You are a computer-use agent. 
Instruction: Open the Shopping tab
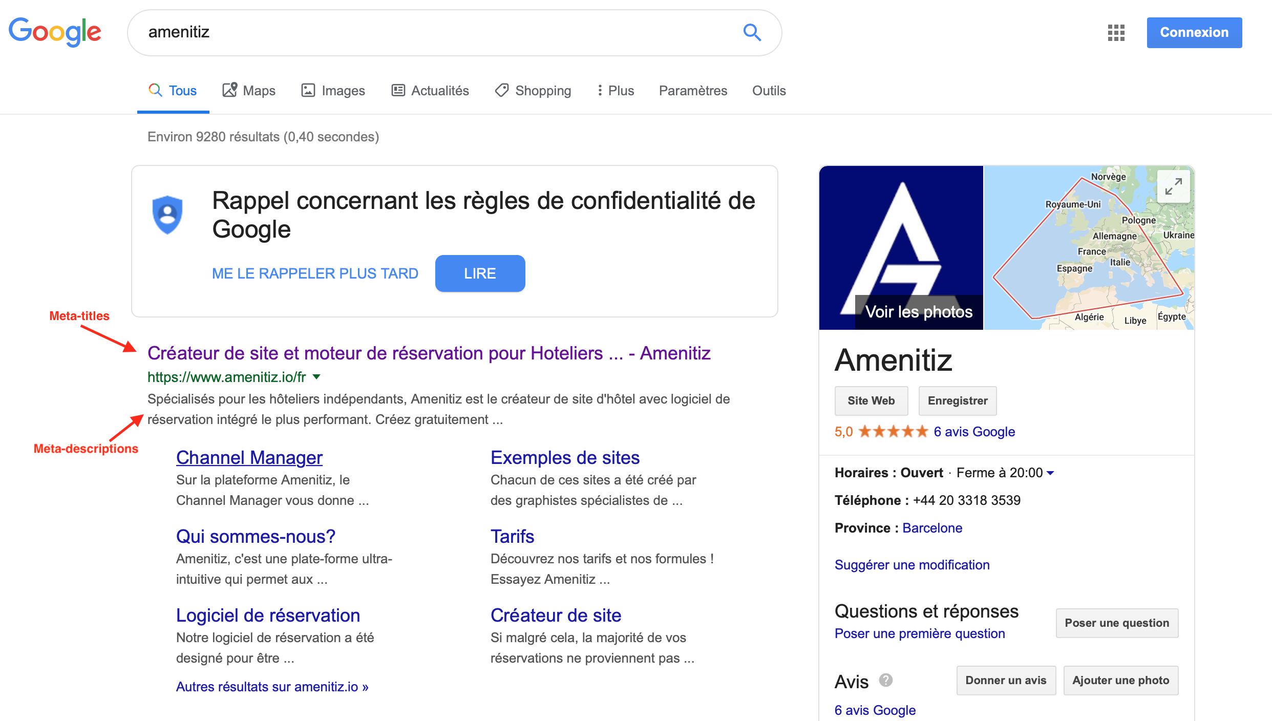533,91
